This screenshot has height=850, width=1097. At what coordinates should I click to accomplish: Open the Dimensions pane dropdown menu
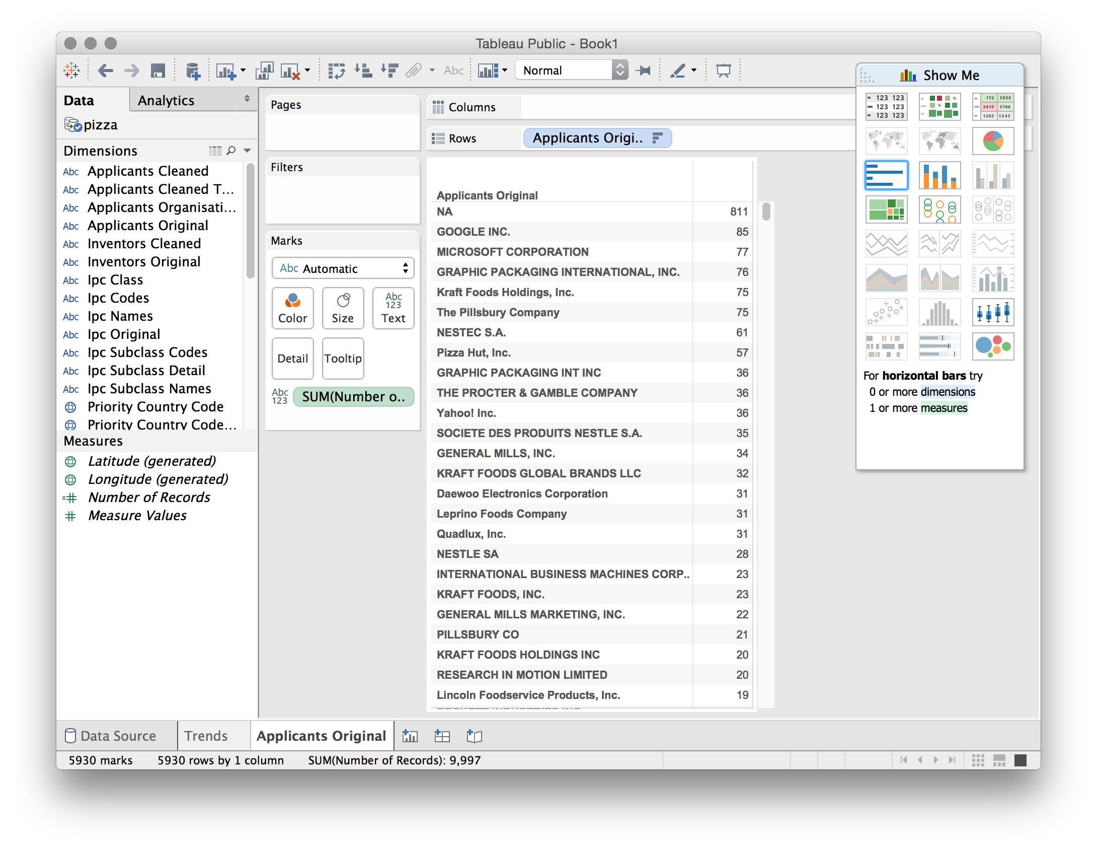coord(247,151)
